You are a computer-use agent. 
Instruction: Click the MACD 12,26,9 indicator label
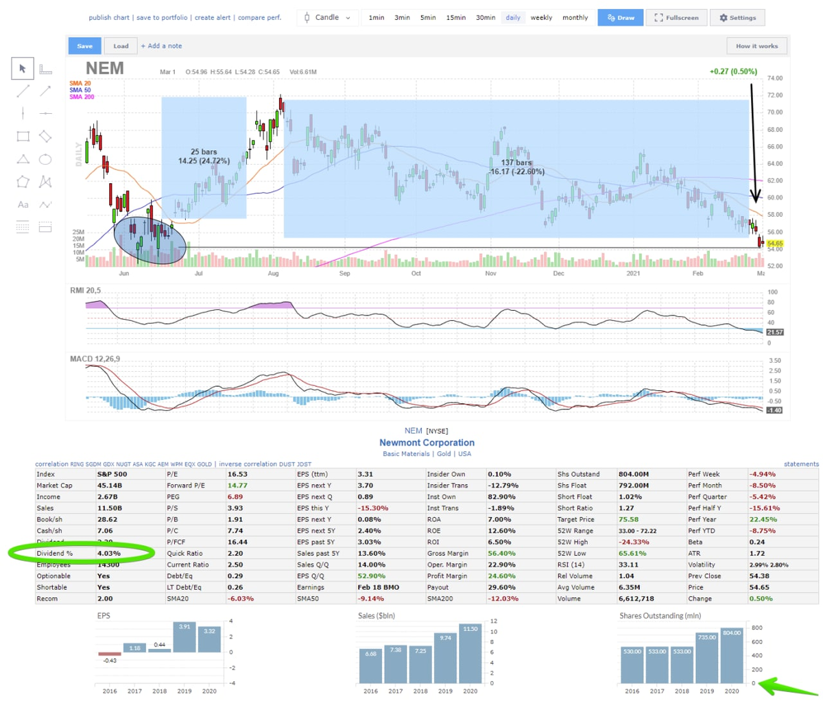(95, 359)
